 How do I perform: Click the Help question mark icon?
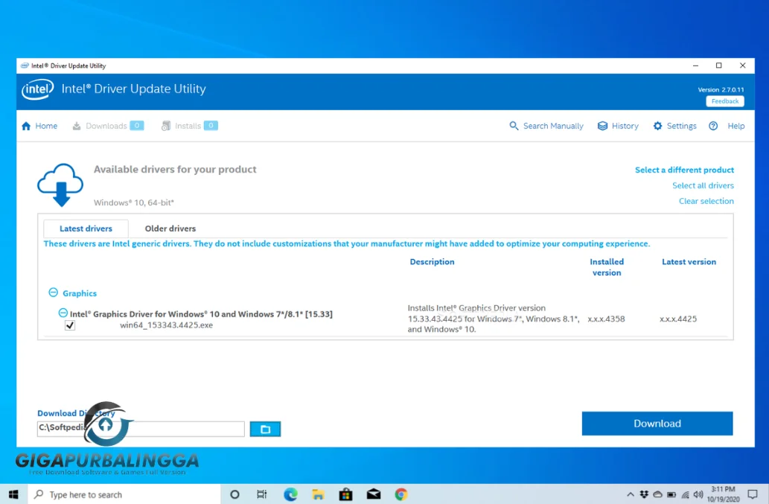[x=712, y=126]
